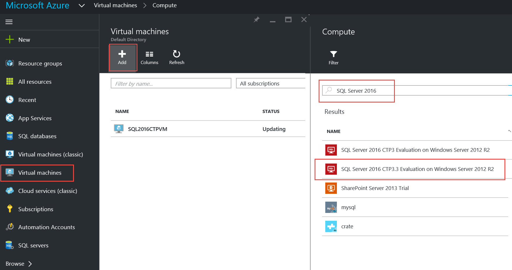Click the SQL databases icon
512x270 pixels.
[x=10, y=136]
